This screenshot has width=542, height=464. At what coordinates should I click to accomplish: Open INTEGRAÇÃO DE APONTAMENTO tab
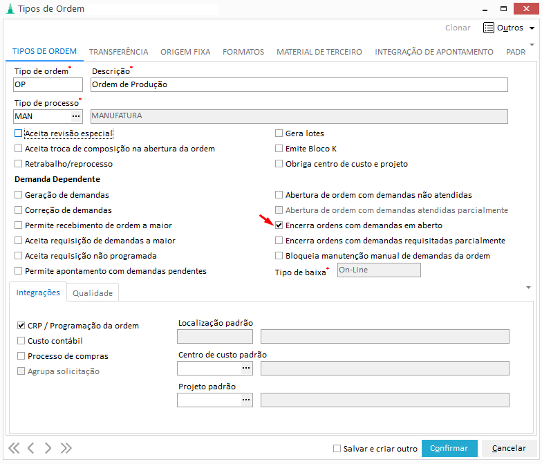(x=434, y=52)
